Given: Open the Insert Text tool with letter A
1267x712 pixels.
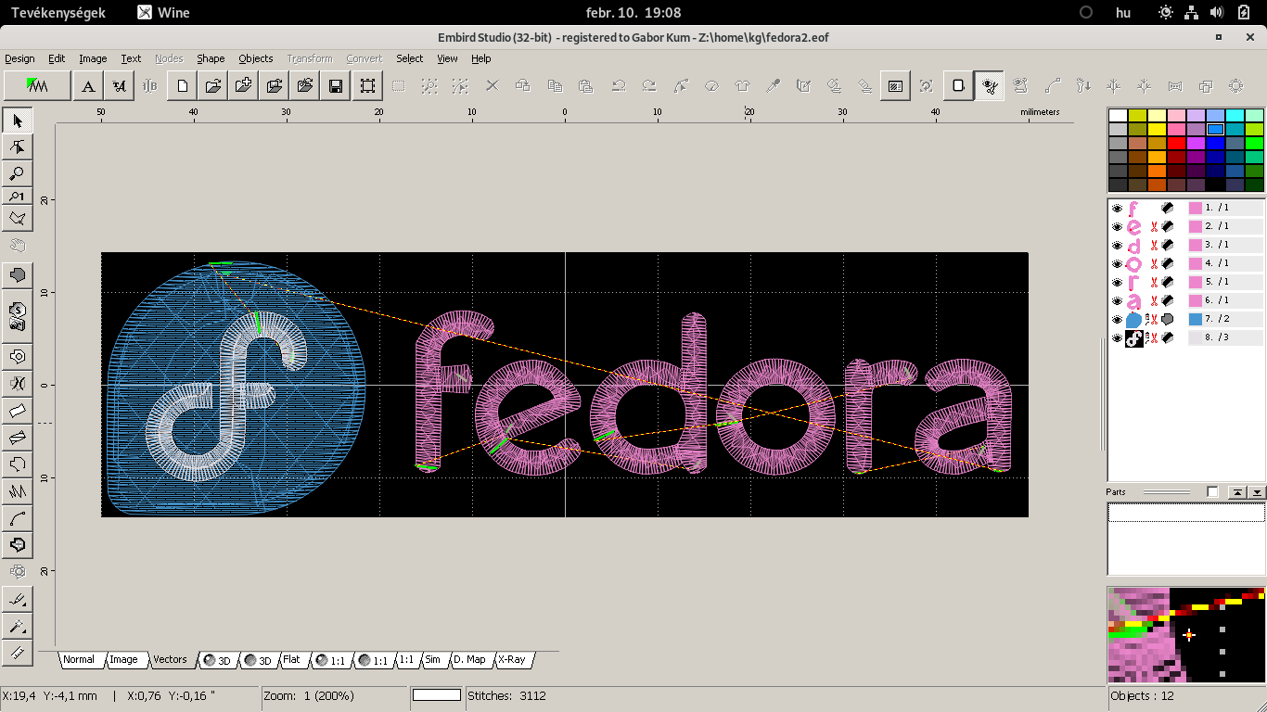Looking at the screenshot, I should point(88,86).
